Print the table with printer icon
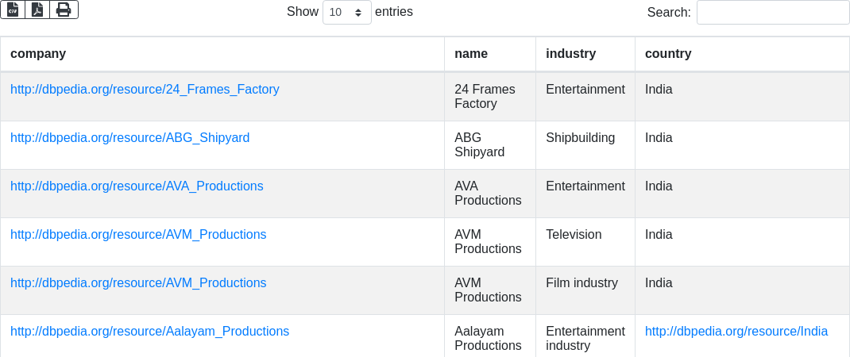Viewport: 850px width, 357px height. click(64, 10)
